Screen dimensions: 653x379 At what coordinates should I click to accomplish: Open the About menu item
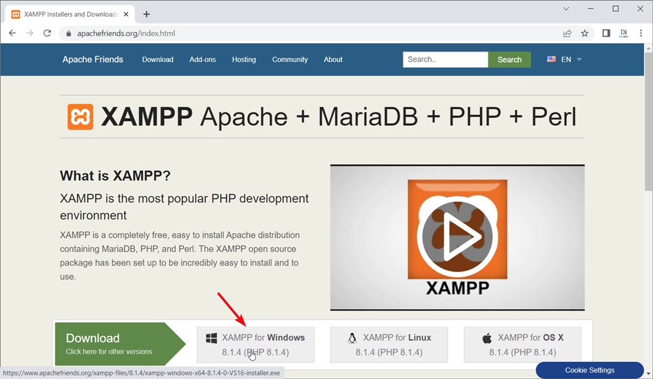click(x=333, y=59)
